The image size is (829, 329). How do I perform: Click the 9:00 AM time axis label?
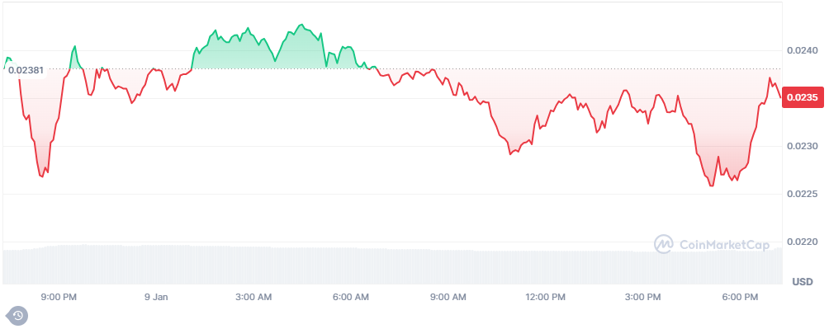point(448,298)
